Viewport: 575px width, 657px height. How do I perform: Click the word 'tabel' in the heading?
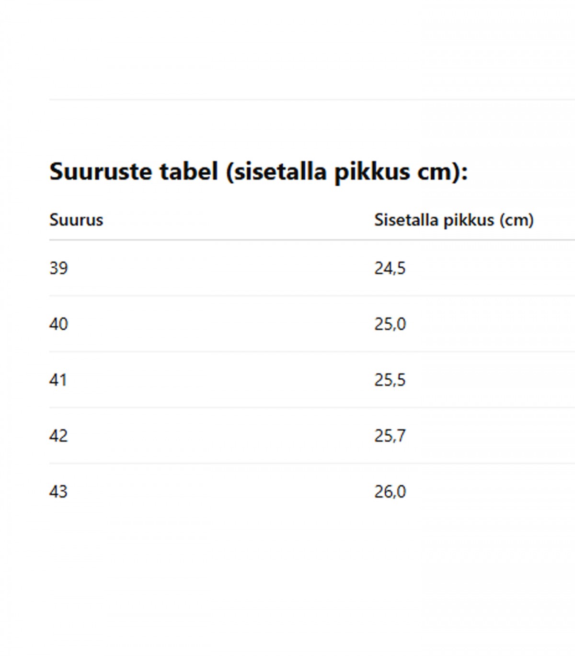click(189, 171)
